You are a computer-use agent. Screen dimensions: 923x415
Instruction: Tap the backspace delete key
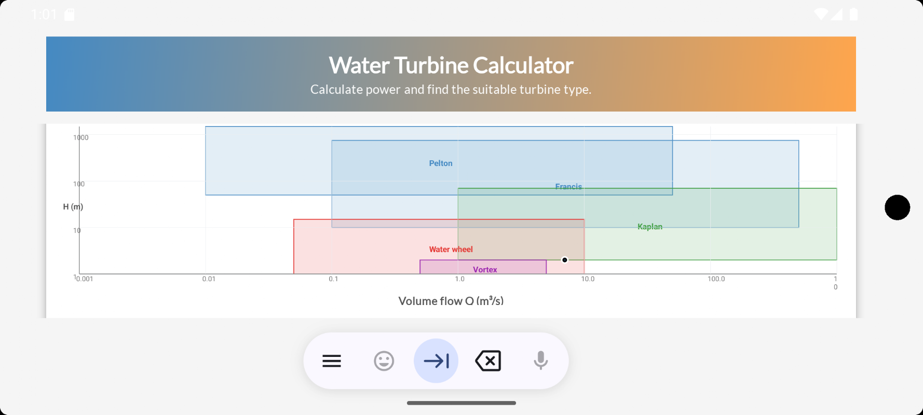488,361
